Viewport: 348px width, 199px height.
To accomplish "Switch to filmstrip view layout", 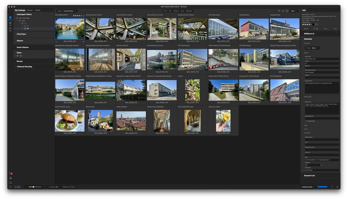I will click(19, 187).
